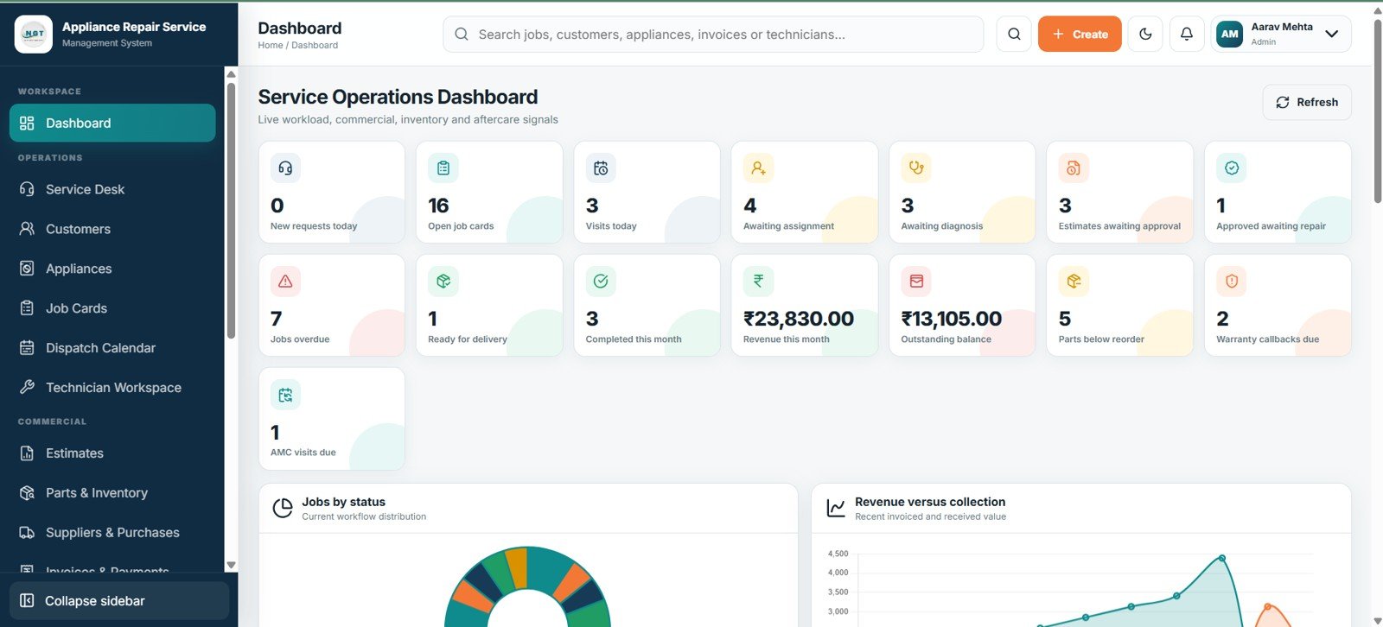1383x627 pixels.
Task: Click the '₹13,105.00' outstanding balance value
Action: 952,319
